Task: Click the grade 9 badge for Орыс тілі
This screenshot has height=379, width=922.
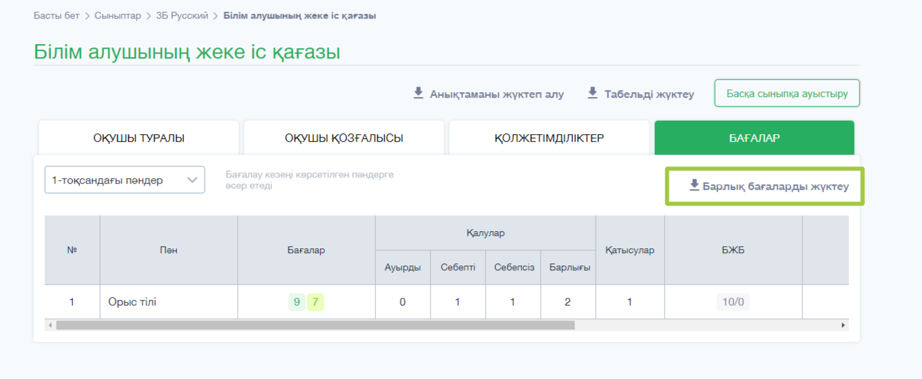Action: tap(297, 302)
